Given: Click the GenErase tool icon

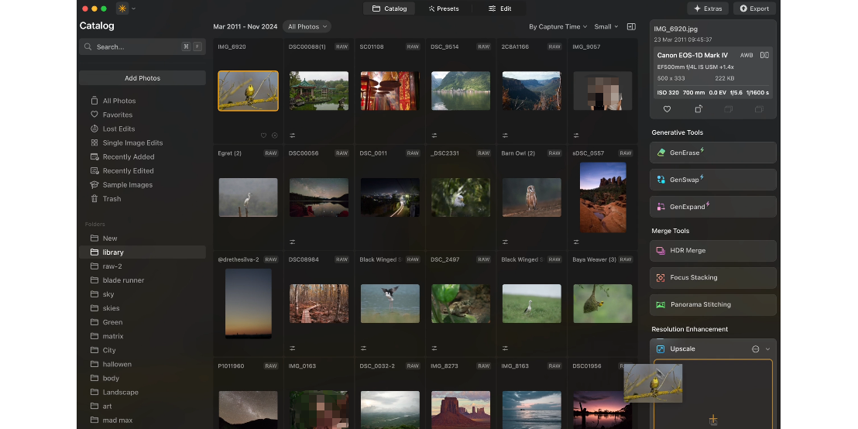Looking at the screenshot, I should tap(661, 153).
